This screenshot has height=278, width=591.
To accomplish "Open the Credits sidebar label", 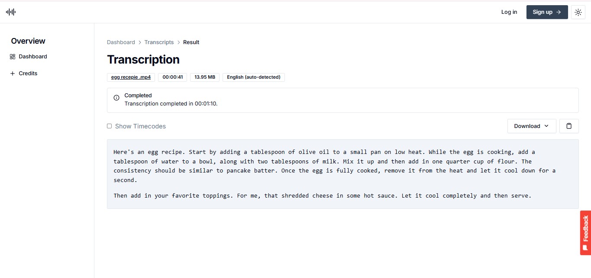I will coord(28,73).
